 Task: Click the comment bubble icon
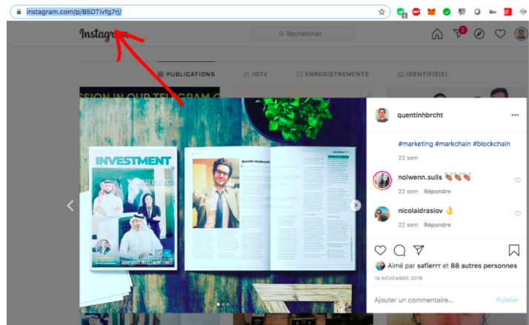click(399, 250)
